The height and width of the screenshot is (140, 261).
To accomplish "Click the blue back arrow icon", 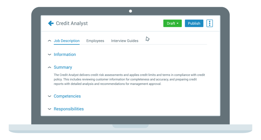I will click(51, 23).
